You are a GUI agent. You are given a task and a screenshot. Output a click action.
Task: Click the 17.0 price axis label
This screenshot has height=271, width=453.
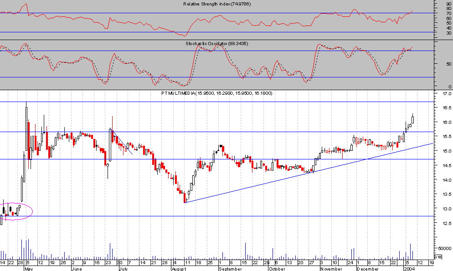447,93
